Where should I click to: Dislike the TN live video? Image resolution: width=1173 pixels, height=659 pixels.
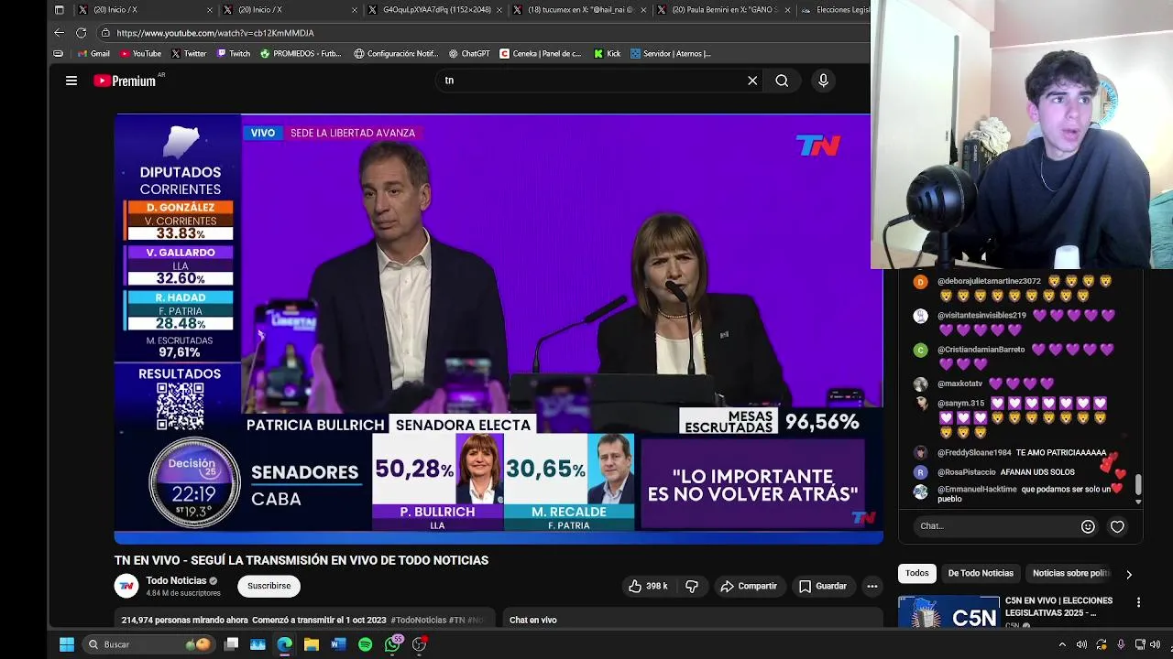click(692, 586)
